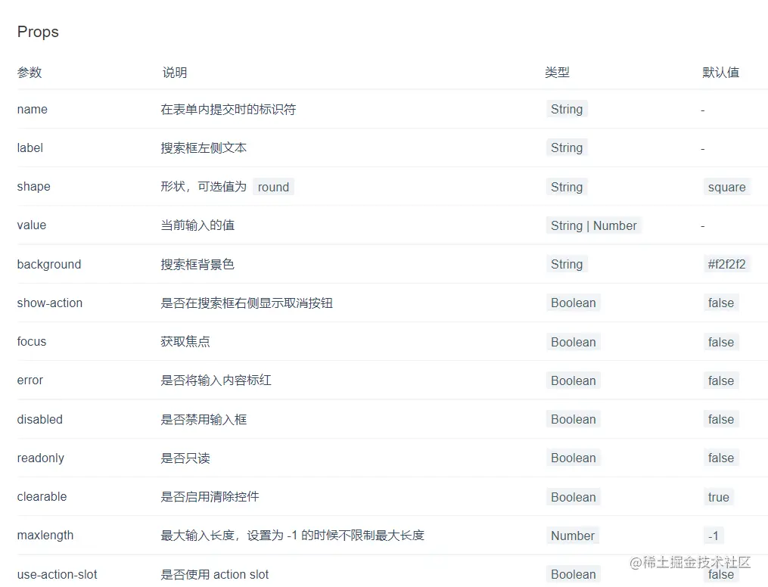Click Boolean type in show-action row

[x=574, y=303]
